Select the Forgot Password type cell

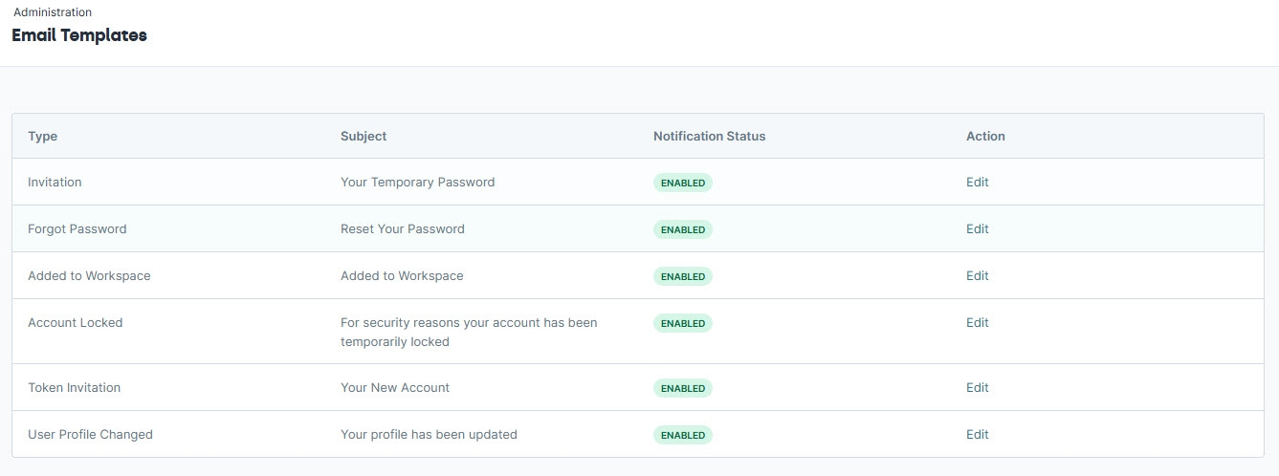point(77,228)
